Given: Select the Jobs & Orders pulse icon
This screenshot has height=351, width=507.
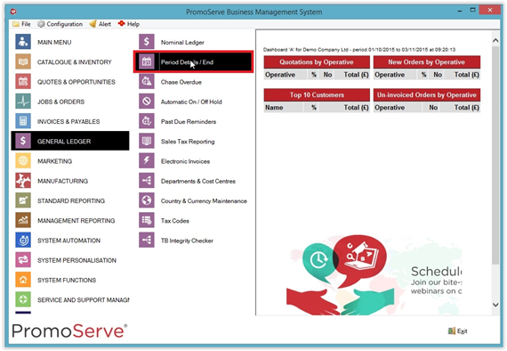Looking at the screenshot, I should point(23,101).
